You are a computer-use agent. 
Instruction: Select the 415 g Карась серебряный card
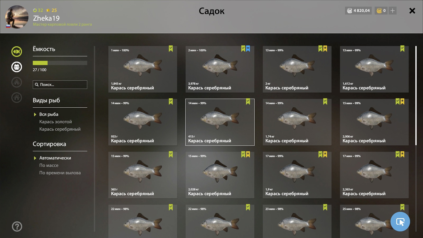coord(220,122)
